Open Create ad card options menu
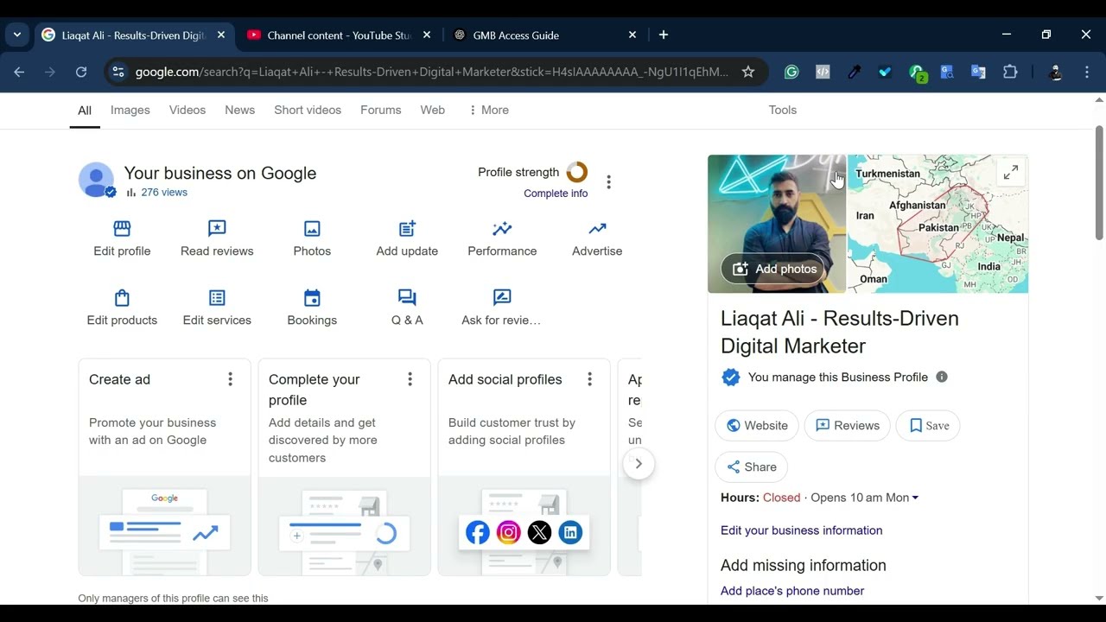 tap(230, 379)
